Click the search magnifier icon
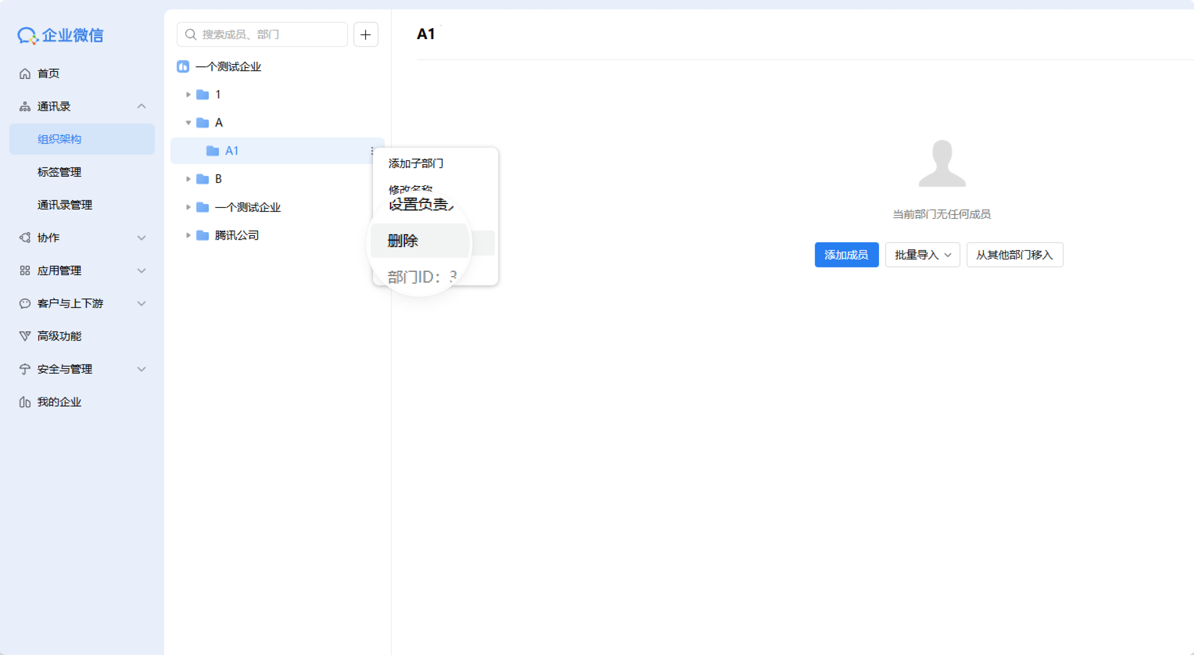The image size is (1194, 655). (x=190, y=34)
